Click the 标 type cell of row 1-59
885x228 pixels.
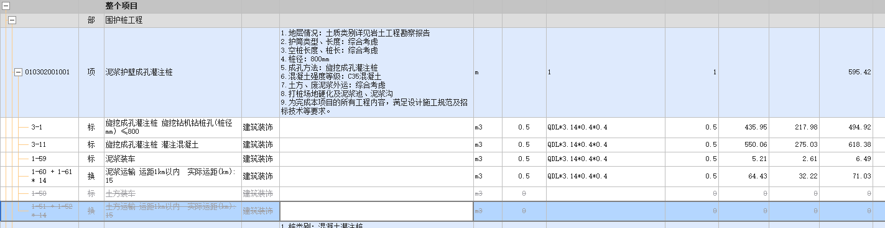pos(91,159)
